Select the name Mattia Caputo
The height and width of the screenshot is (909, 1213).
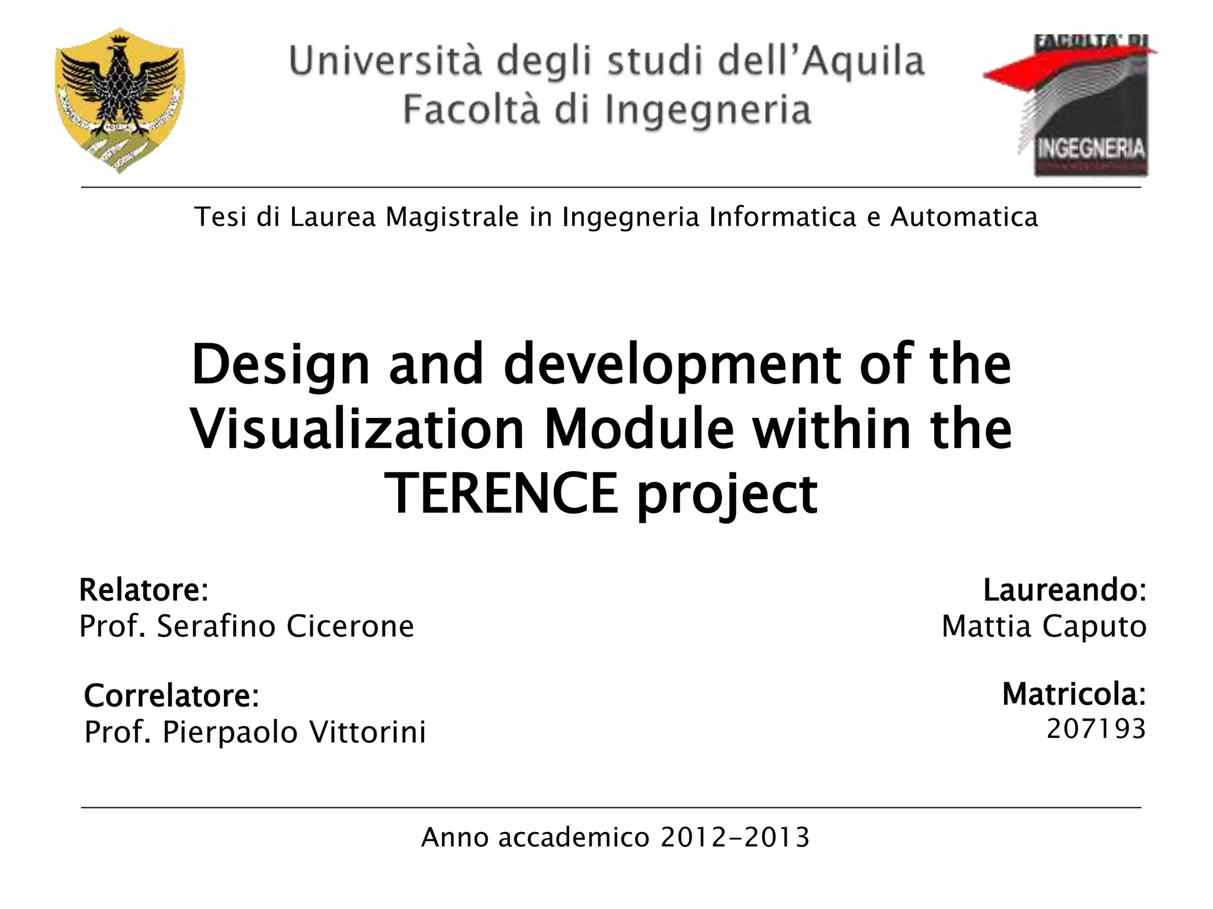click(1044, 626)
